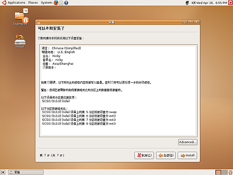Viewport: 233px width, 175px height.
Task: Click the Show Desktop icon in bottom panel
Action: [3, 172]
